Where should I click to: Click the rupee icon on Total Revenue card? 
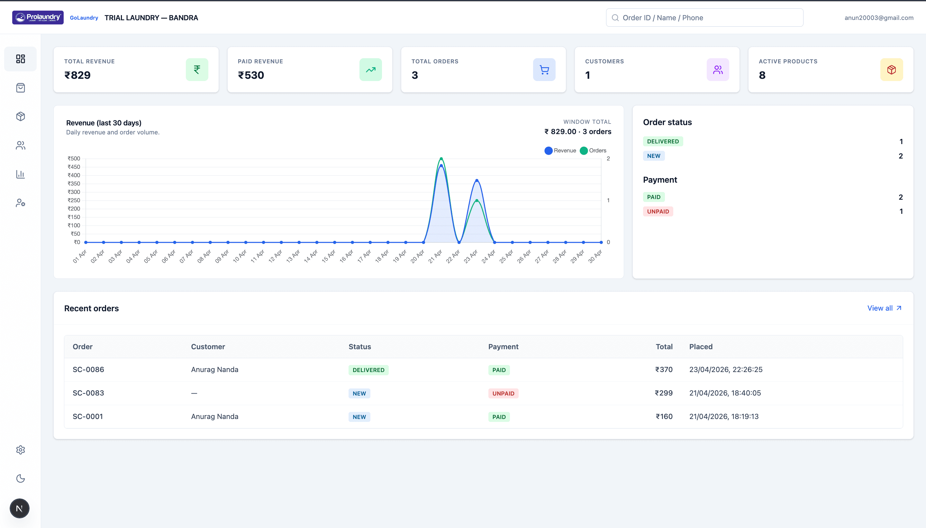pos(197,69)
